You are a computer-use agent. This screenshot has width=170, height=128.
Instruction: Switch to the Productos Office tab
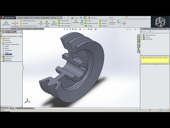tap(38, 29)
